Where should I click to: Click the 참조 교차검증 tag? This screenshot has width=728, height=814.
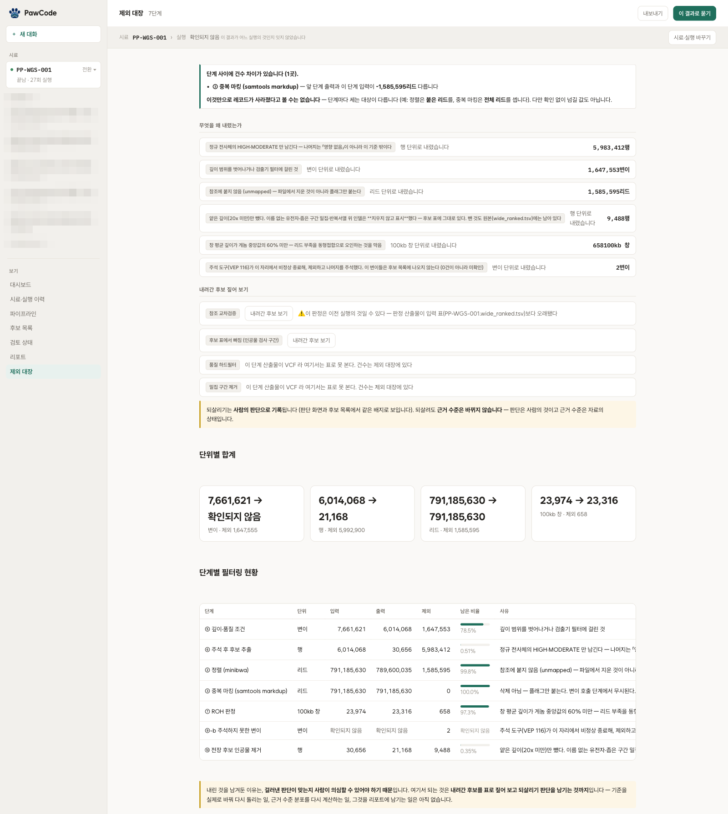pyautogui.click(x=222, y=313)
